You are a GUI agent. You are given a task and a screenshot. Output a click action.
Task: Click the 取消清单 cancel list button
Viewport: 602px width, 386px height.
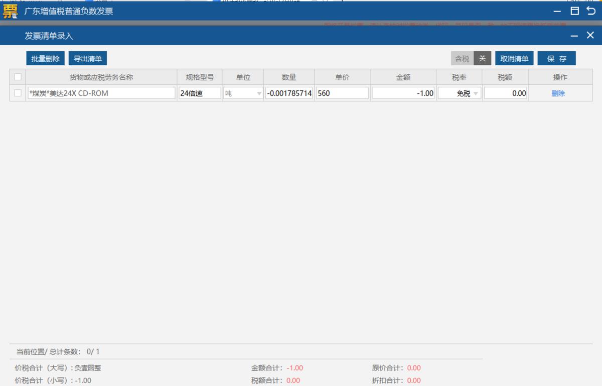pyautogui.click(x=514, y=58)
